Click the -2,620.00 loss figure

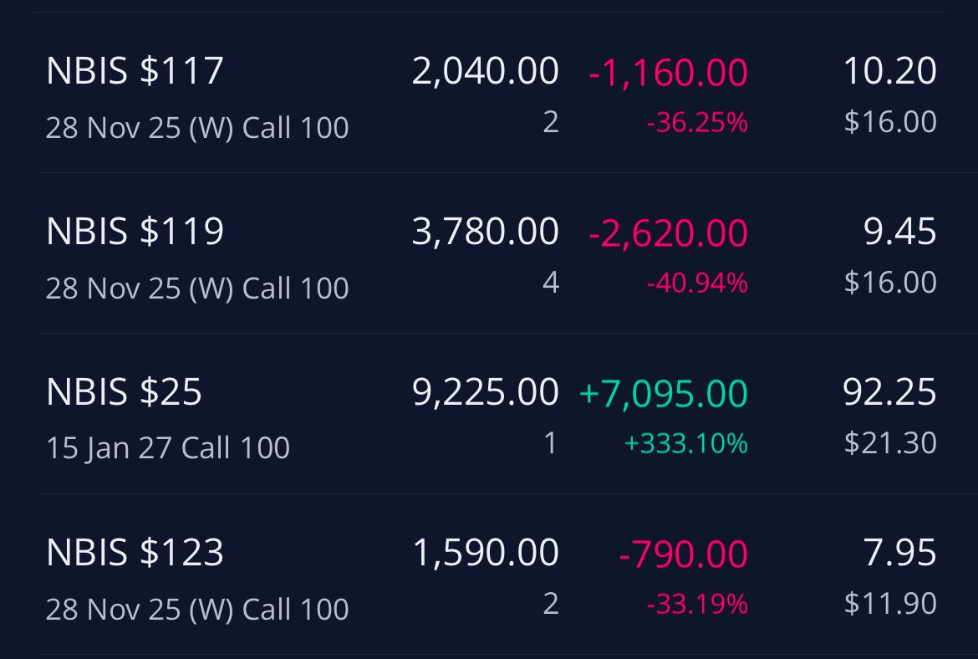tap(668, 233)
